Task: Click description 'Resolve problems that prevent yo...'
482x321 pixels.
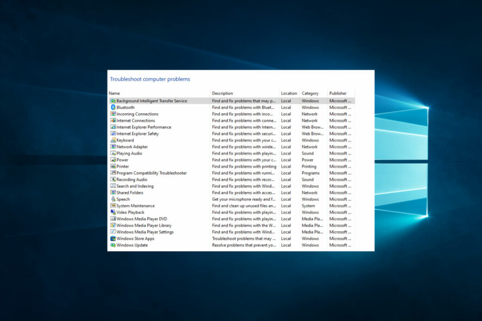Action: click(x=244, y=245)
